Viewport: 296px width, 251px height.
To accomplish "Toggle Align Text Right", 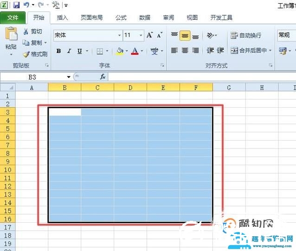I will [x=196, y=51].
